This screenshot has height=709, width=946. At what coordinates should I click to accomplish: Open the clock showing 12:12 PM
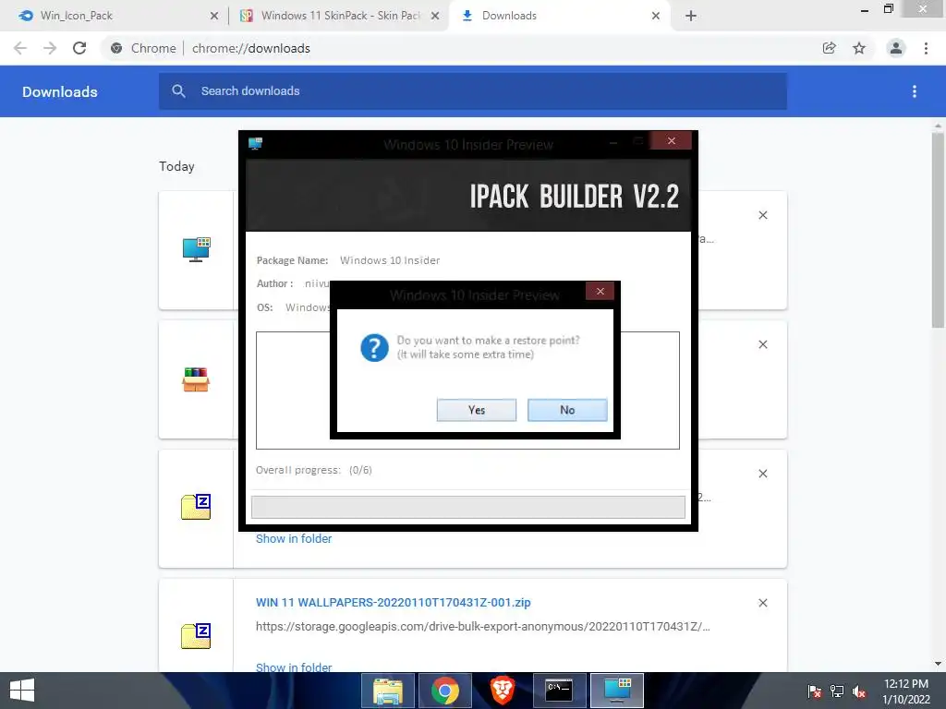point(906,691)
